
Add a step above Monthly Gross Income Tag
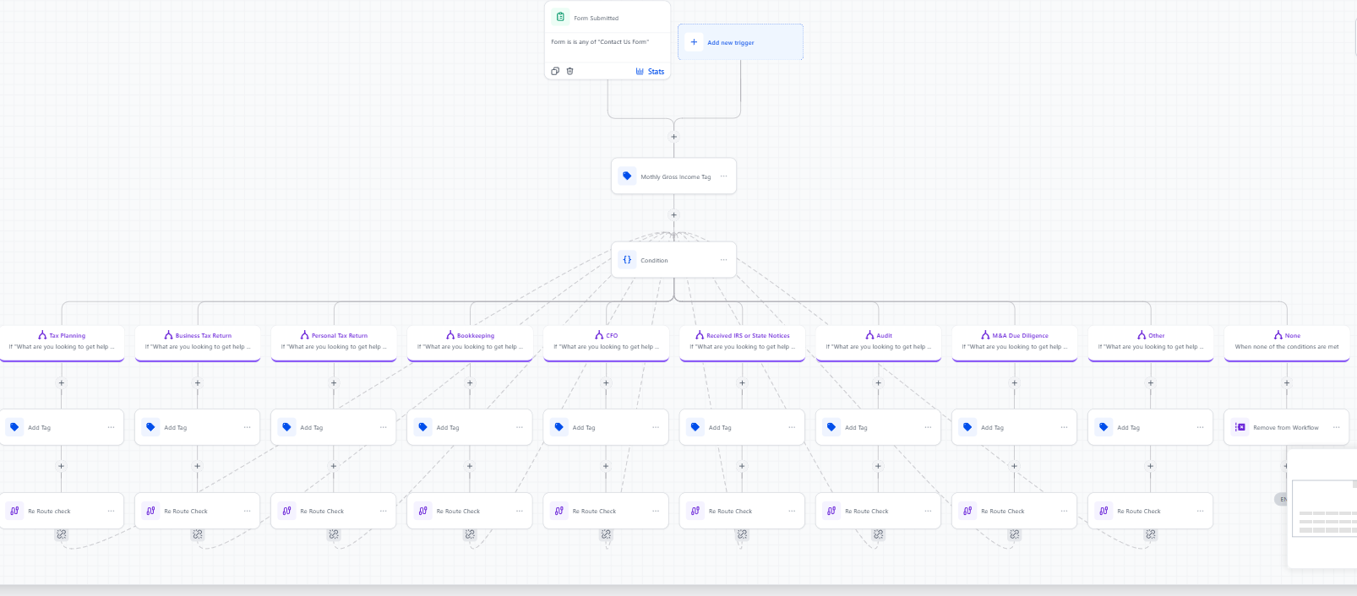tap(673, 137)
